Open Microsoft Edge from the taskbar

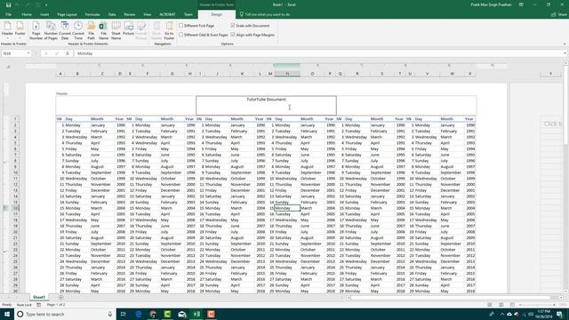139,314
